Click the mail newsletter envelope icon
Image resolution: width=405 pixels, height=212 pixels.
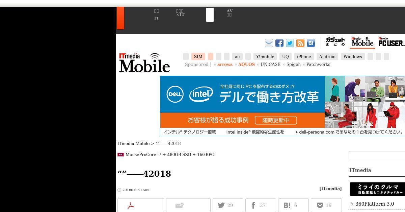[x=269, y=43]
